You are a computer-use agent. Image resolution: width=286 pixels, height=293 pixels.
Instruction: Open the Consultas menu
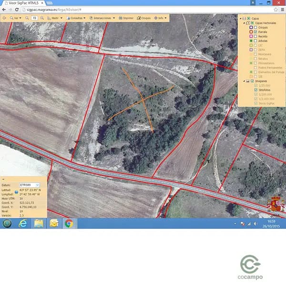point(77,18)
